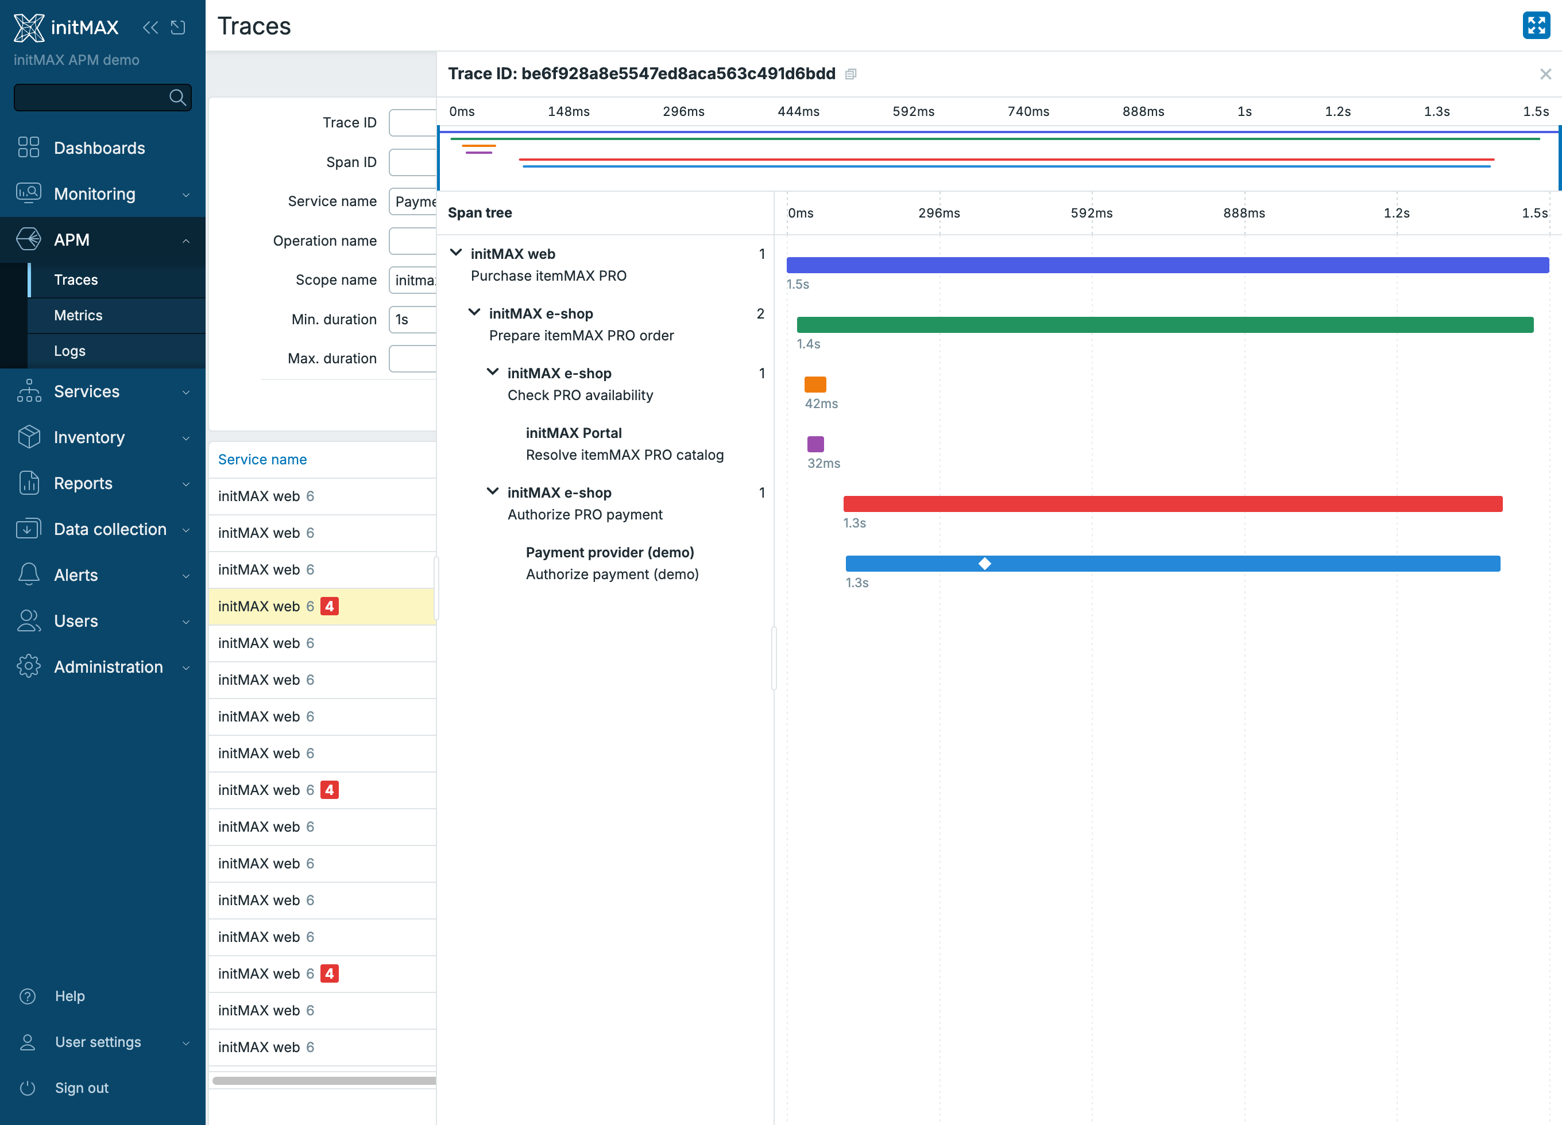
Task: Select the highlighted initMAX web trace row
Action: pos(322,607)
